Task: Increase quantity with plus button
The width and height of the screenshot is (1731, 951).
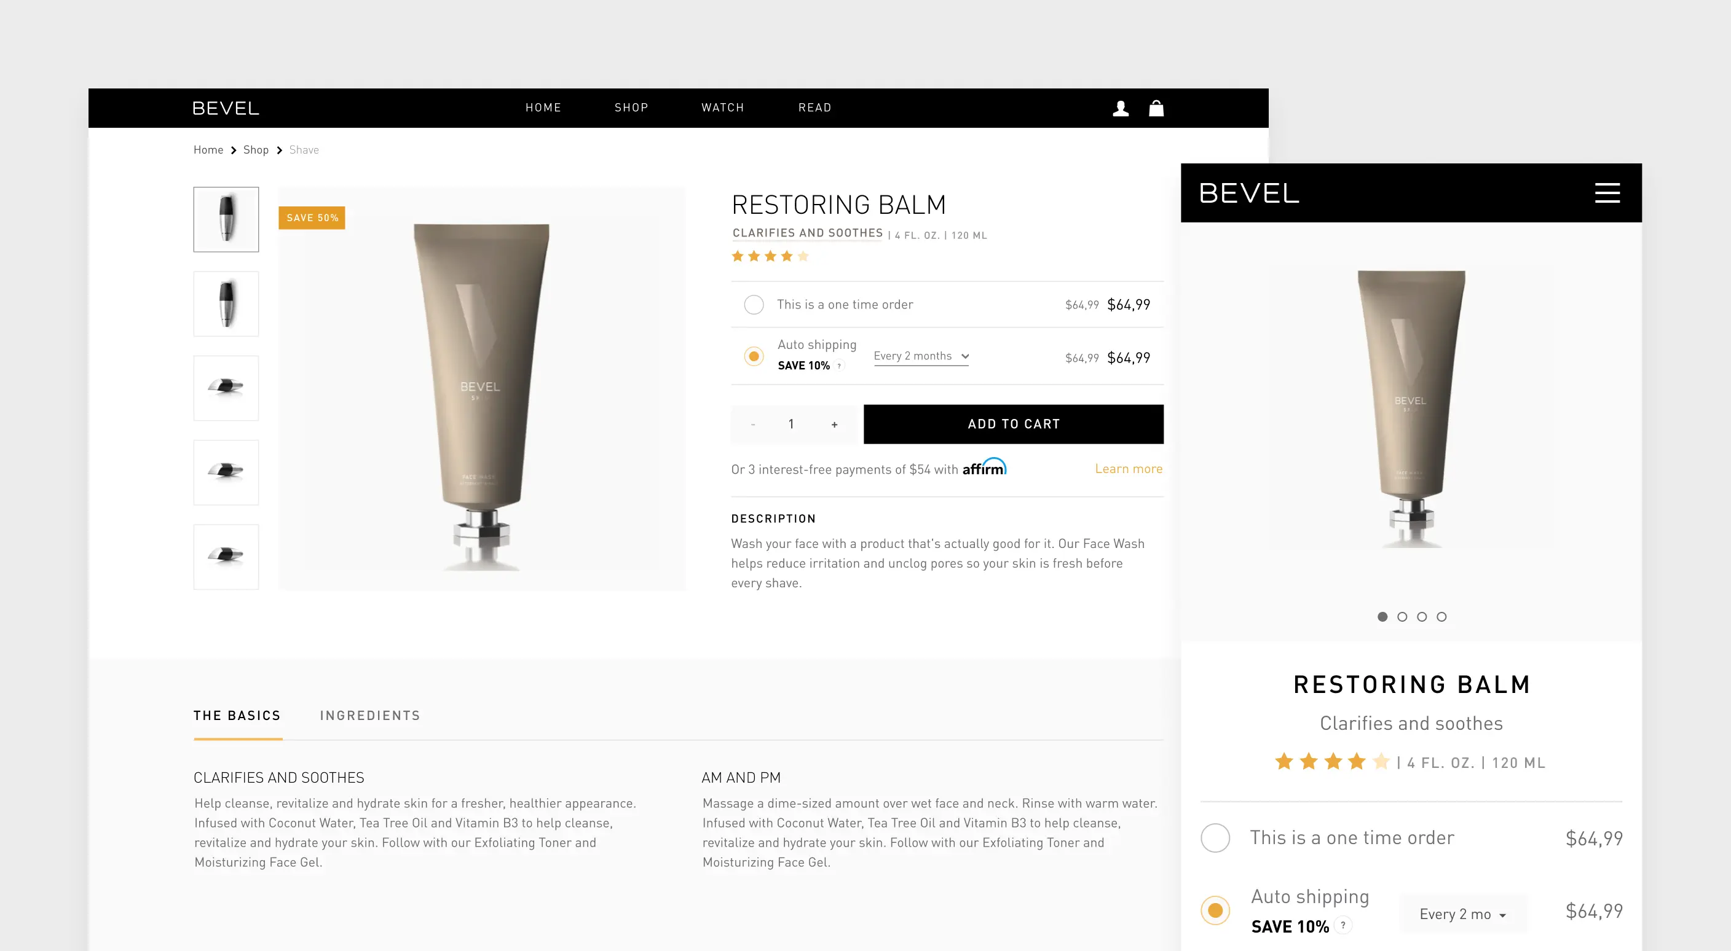Action: pyautogui.click(x=834, y=425)
